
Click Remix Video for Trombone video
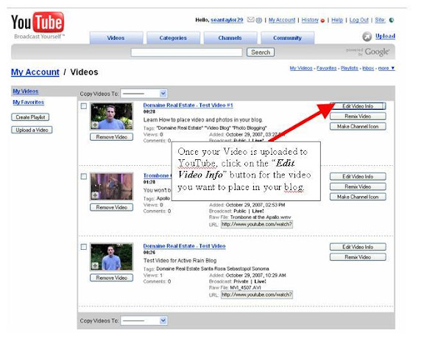click(x=358, y=186)
